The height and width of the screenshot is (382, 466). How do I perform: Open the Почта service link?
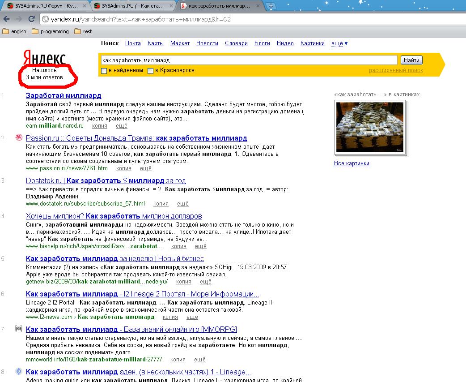click(x=133, y=43)
